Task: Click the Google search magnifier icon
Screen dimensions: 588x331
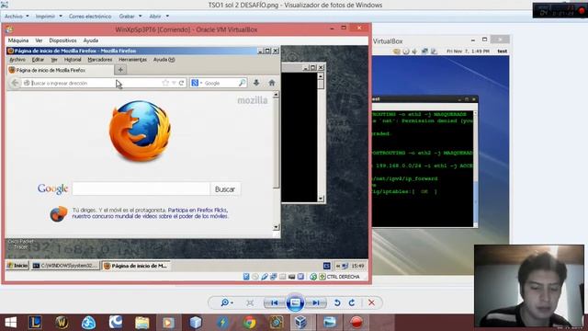Action: pos(242,83)
